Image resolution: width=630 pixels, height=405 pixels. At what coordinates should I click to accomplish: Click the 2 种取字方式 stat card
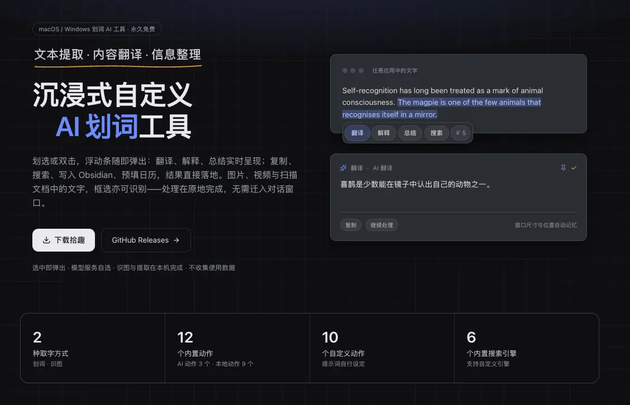[93, 348]
